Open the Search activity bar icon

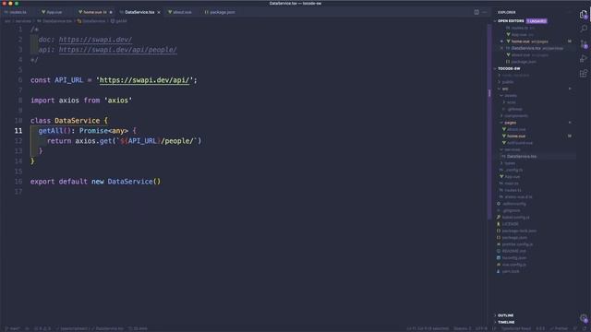(584, 29)
